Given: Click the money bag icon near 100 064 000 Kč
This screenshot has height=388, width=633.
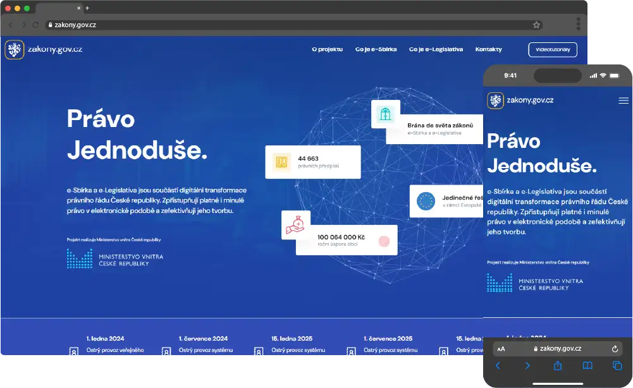Looking at the screenshot, I should pyautogui.click(x=295, y=223).
